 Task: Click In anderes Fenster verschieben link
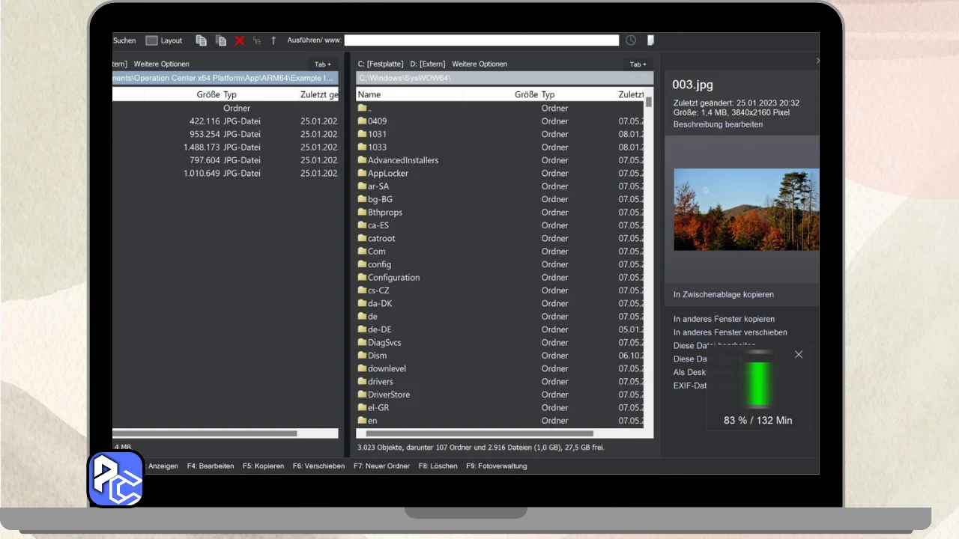730,332
